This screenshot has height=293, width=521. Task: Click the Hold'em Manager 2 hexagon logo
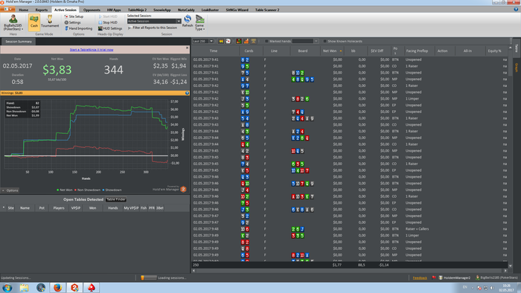(x=183, y=189)
